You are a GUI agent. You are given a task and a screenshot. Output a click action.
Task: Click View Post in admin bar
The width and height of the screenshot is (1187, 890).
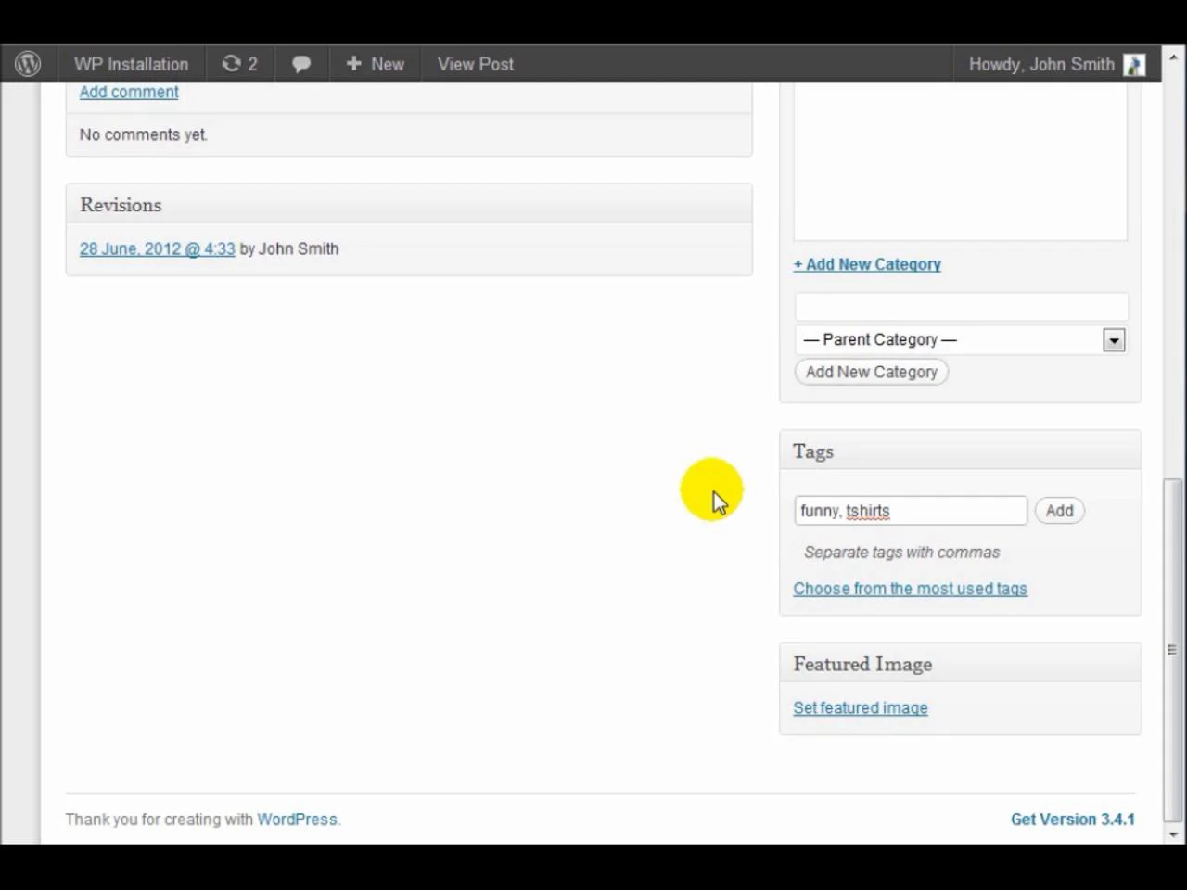(476, 64)
